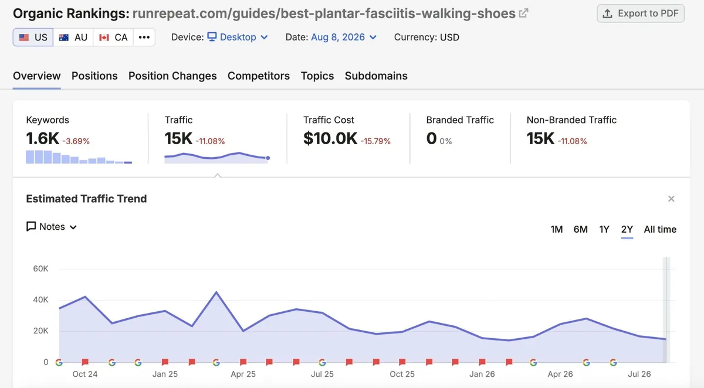Click the 40K y-axis label
This screenshot has width=704, height=388.
tap(40, 299)
